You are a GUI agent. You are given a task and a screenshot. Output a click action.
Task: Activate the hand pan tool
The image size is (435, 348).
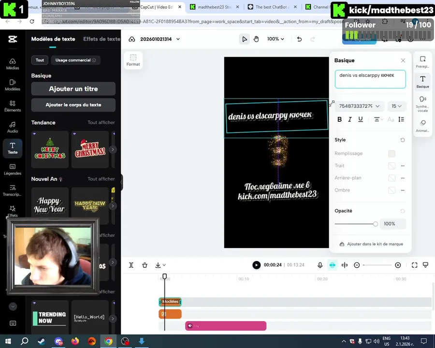click(256, 39)
